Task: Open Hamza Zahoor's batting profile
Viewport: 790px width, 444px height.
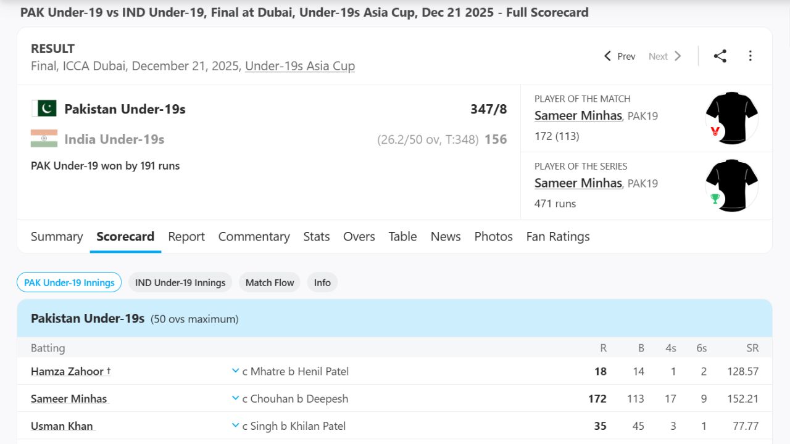Action: click(67, 371)
